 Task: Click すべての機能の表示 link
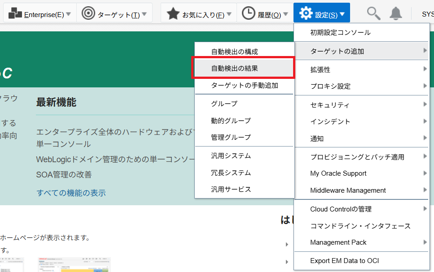(71, 193)
